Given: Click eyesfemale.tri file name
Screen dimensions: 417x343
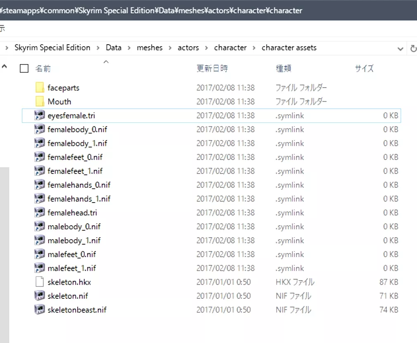Looking at the screenshot, I should point(71,115).
